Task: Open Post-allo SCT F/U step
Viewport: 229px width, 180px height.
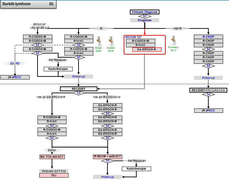Action: pos(54,171)
